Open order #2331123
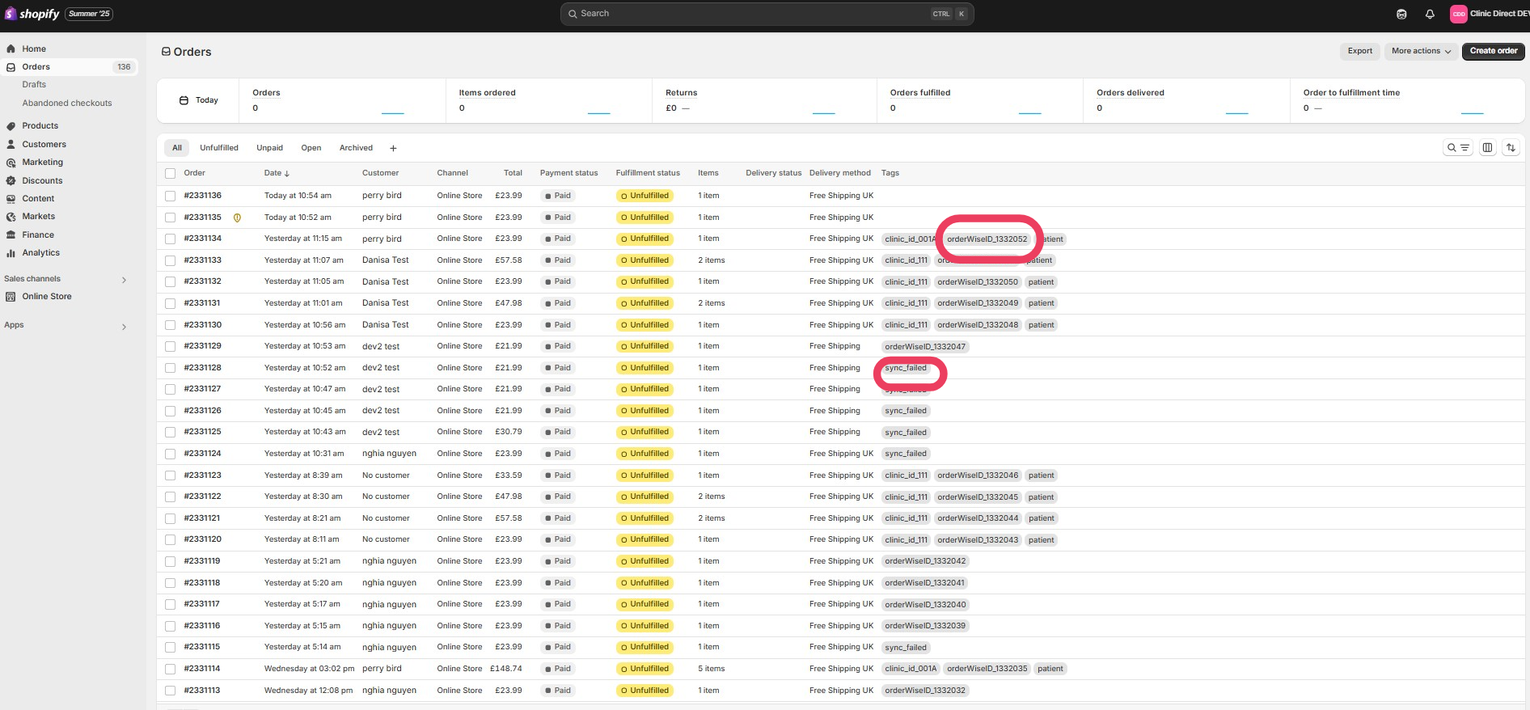Viewport: 1530px width, 710px height. coord(202,475)
